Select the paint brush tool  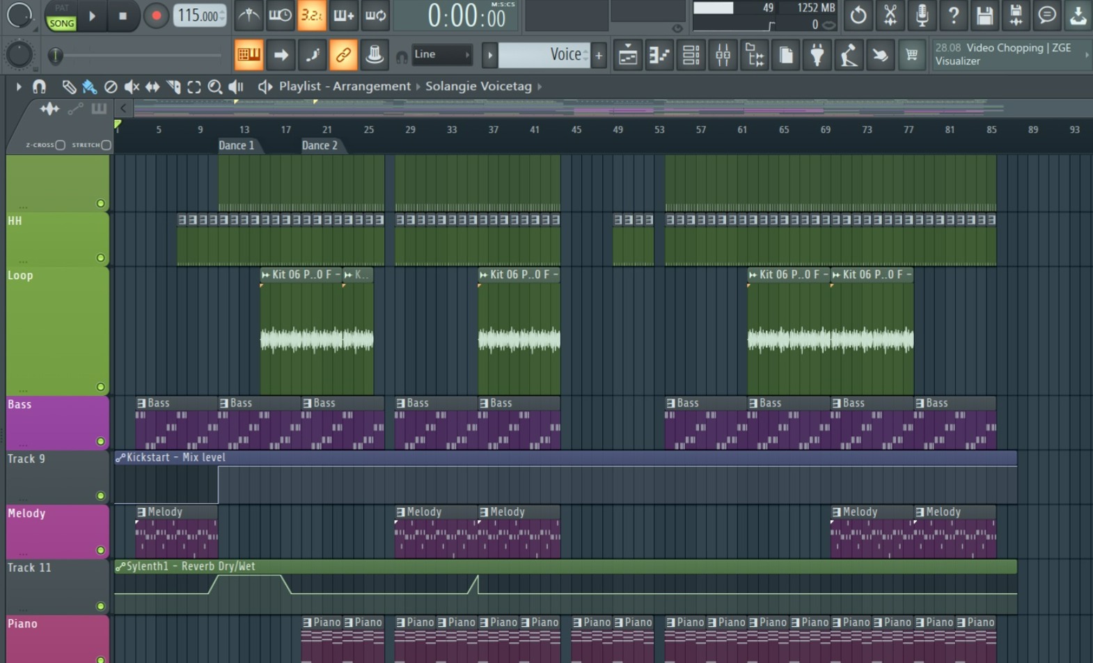coord(89,86)
